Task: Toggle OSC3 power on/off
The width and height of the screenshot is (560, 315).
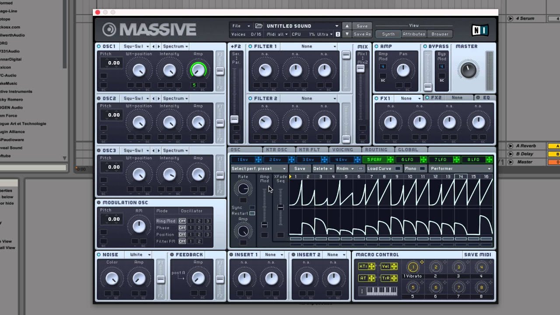Action: (x=99, y=150)
